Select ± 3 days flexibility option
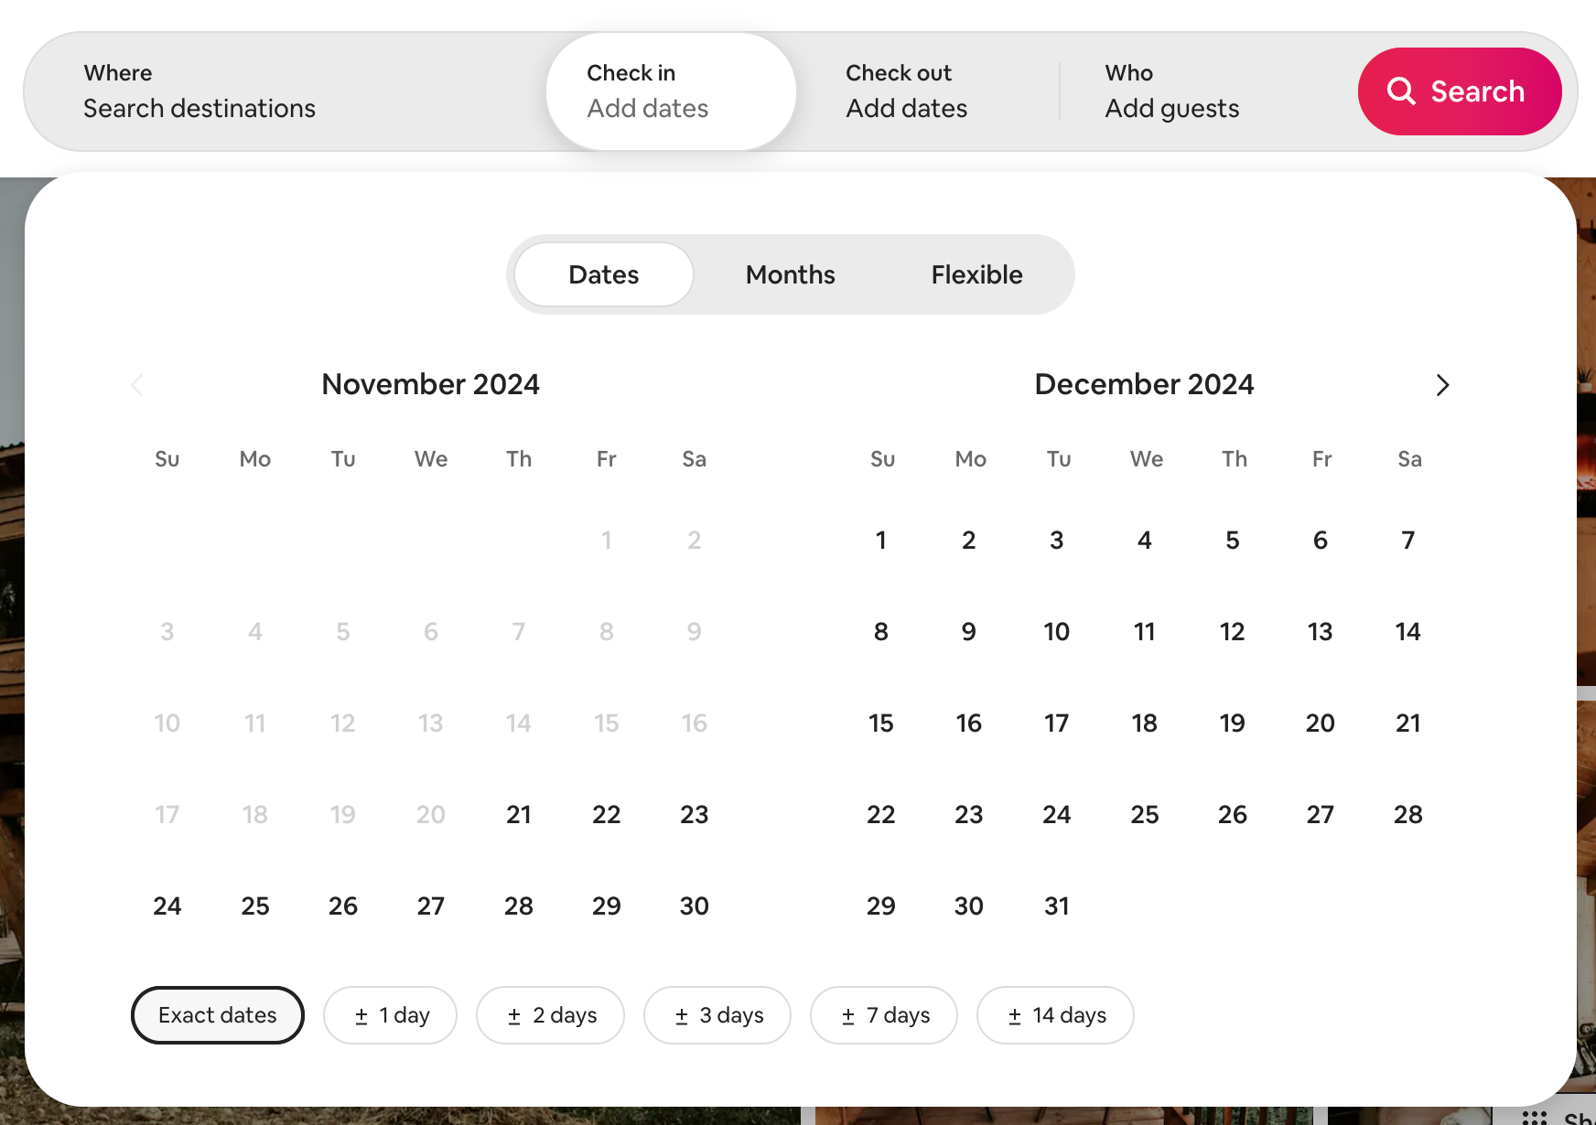Screen dimensions: 1596x1125 (717, 1015)
